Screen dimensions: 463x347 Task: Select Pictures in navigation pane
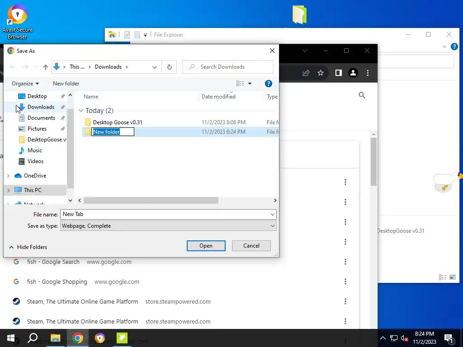tap(37, 129)
